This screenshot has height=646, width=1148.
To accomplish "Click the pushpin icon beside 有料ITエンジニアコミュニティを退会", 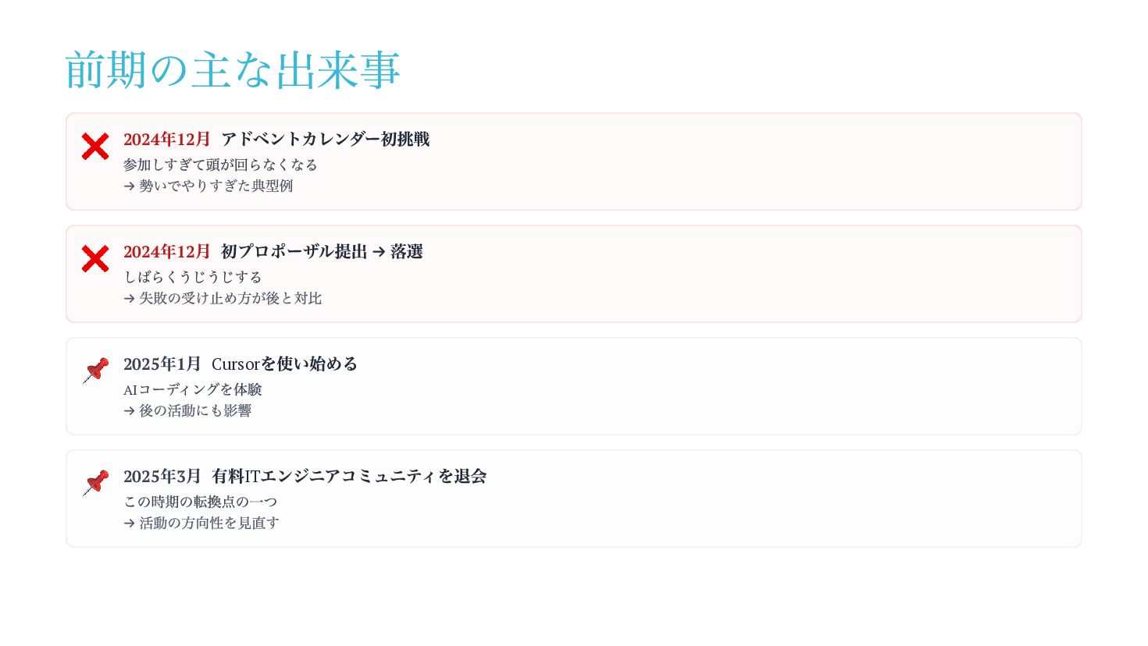I will point(95,483).
